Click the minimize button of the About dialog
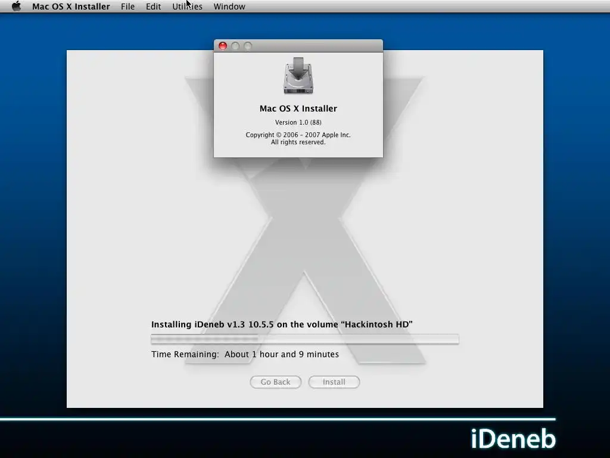 tap(235, 46)
